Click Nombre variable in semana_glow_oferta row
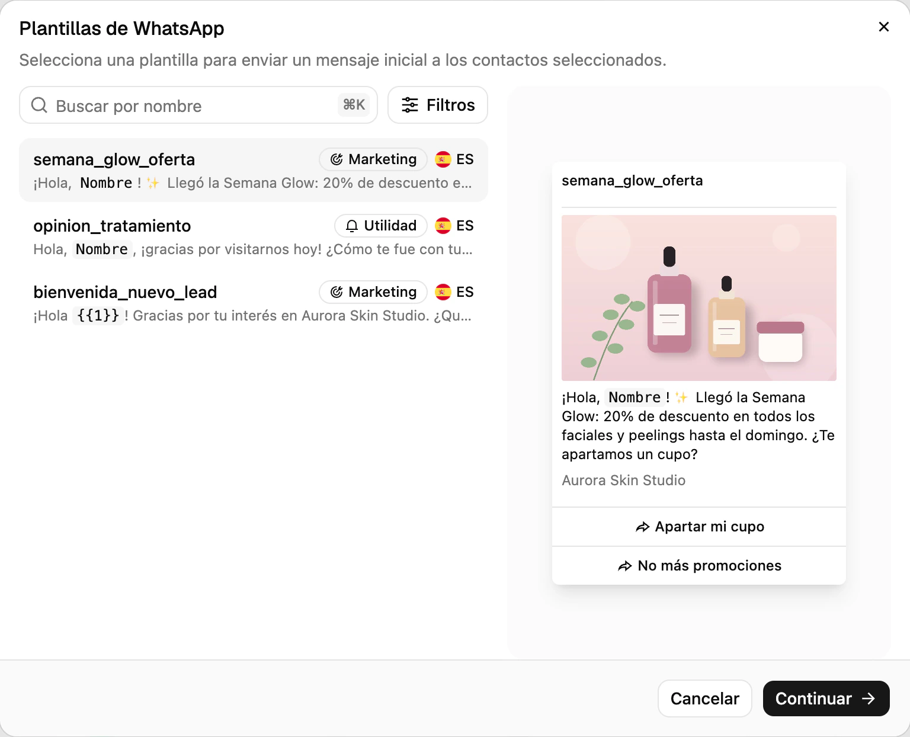Viewport: 910px width, 737px height. (x=106, y=183)
